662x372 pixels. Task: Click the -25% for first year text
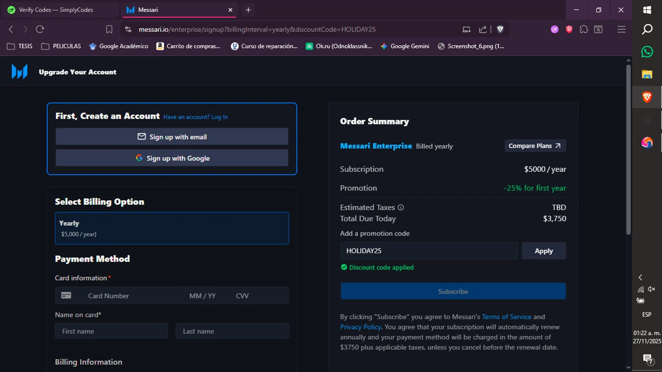click(x=535, y=188)
